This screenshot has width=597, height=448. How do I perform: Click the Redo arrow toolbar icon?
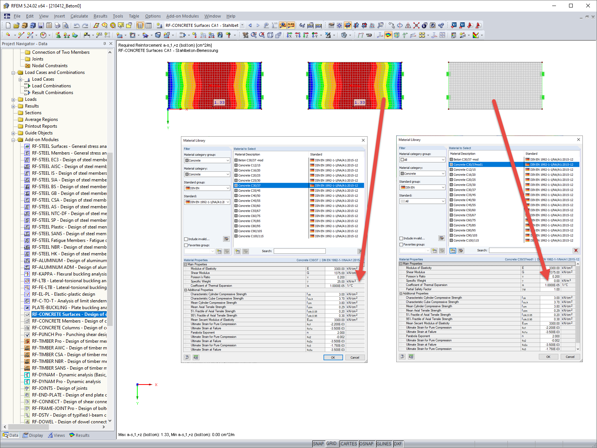(x=85, y=25)
